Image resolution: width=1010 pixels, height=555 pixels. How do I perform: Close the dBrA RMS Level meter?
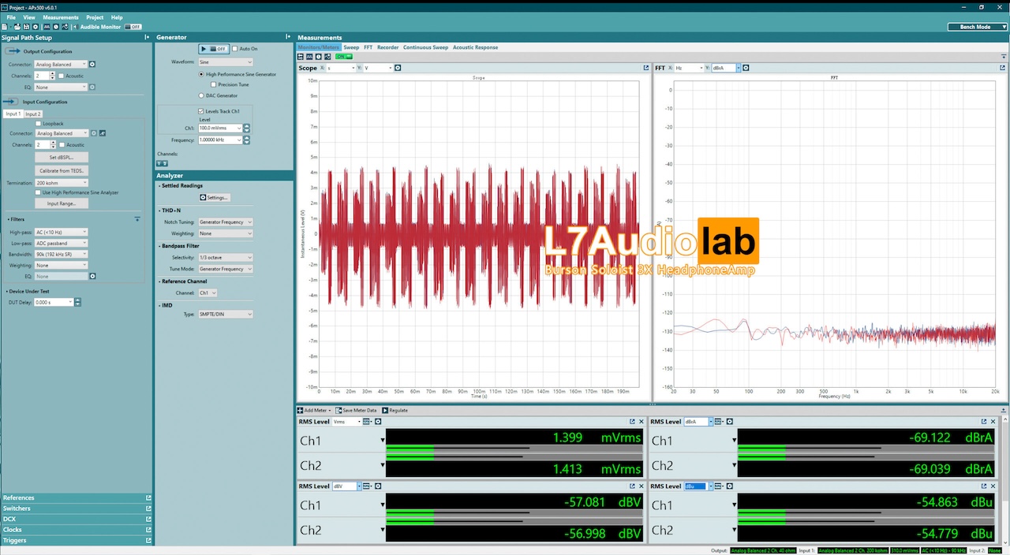click(993, 422)
